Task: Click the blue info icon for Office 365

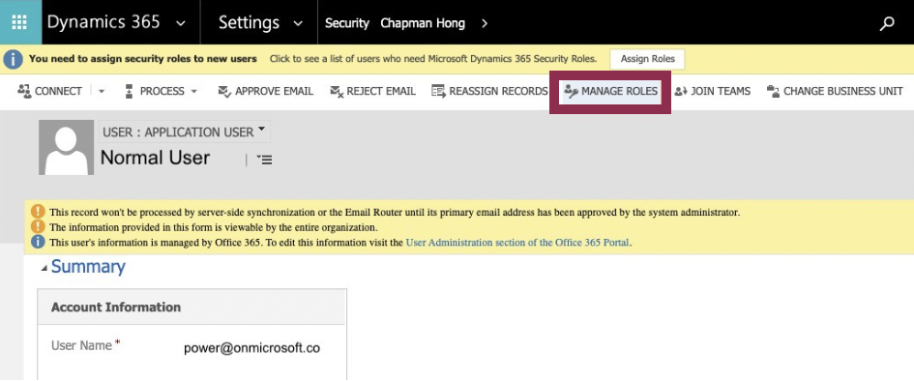Action: (38, 242)
